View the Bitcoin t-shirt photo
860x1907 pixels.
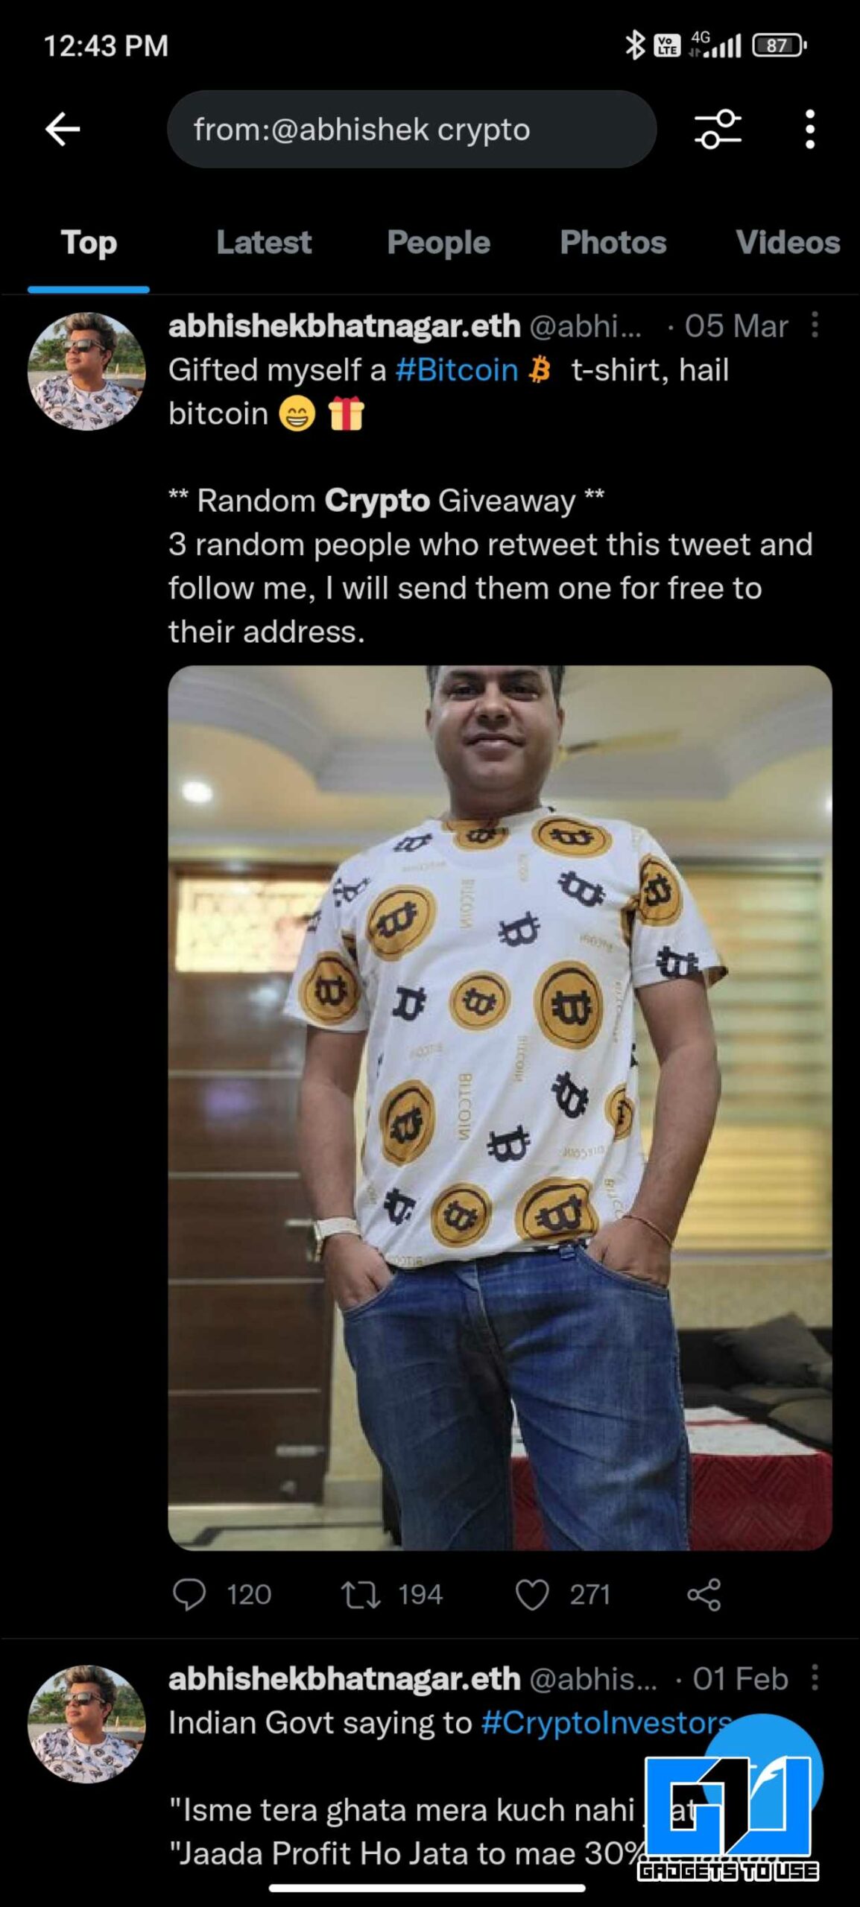click(x=499, y=1107)
